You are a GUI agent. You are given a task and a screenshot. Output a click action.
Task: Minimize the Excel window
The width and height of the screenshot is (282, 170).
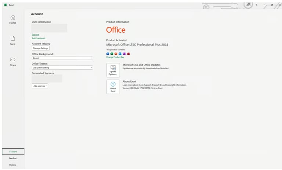264,5
